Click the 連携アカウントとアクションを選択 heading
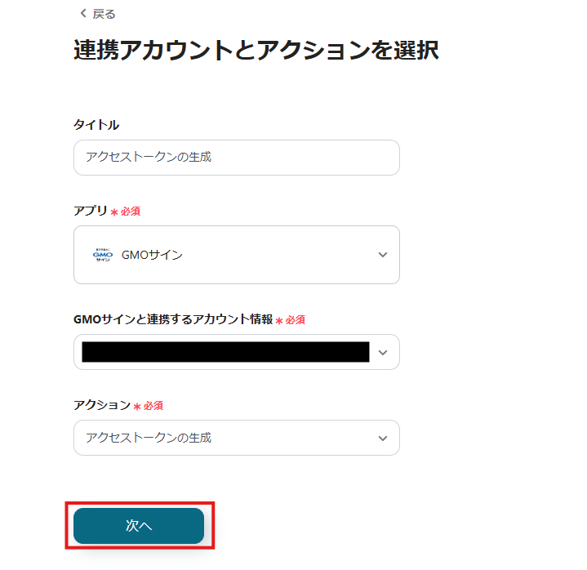Image resolution: width=587 pixels, height=570 pixels. click(x=256, y=51)
